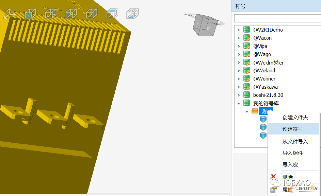Click the symbol search input field
This screenshot has height=196, width=321.
tap(278, 18)
